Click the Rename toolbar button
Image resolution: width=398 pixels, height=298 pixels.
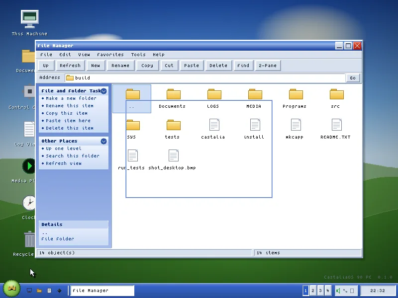pos(120,66)
